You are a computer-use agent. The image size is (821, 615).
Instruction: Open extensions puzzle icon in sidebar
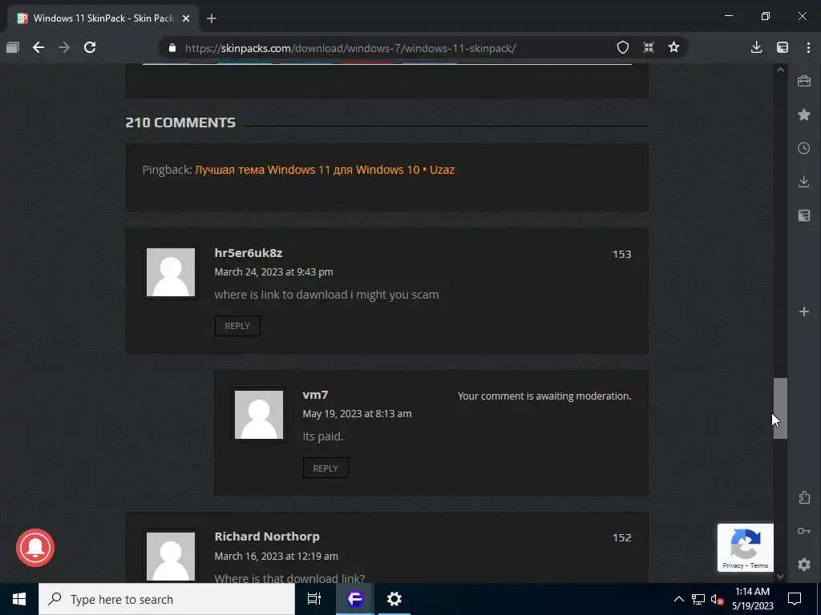[x=804, y=497]
